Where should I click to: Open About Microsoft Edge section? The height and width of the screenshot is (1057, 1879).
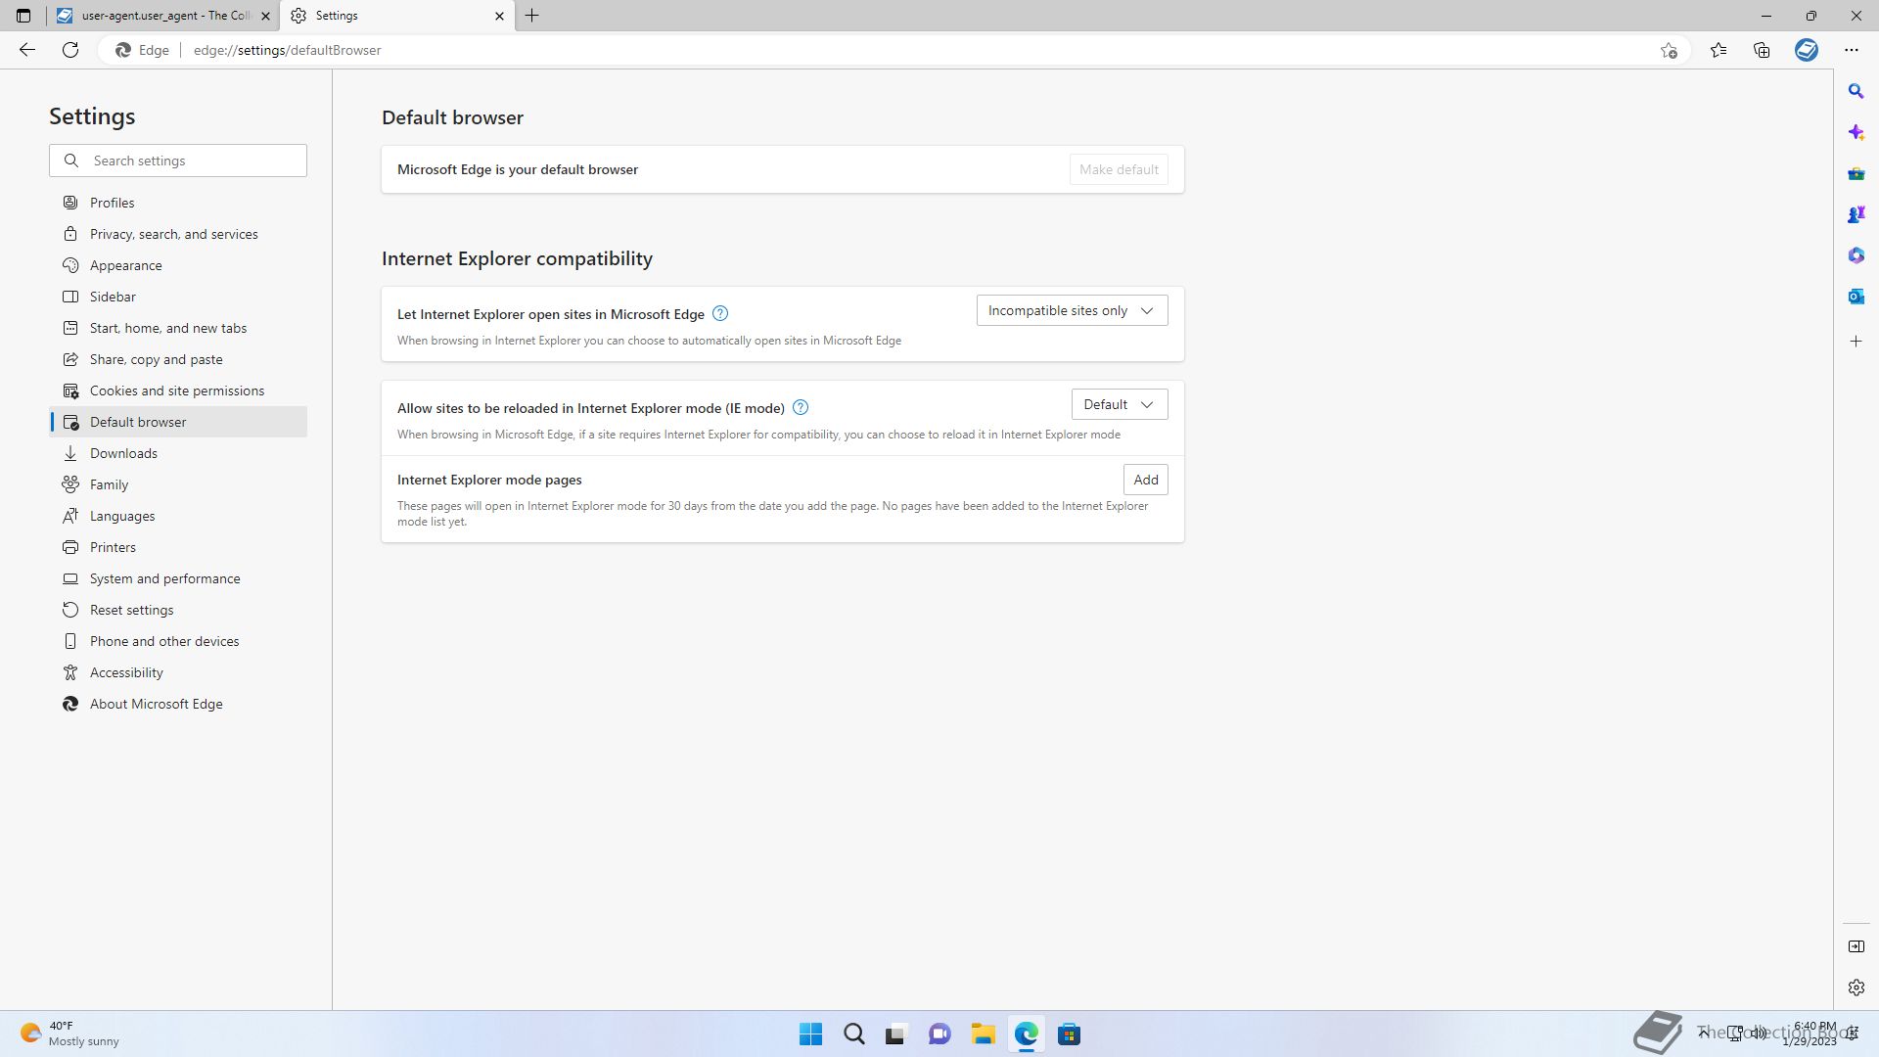click(x=178, y=704)
